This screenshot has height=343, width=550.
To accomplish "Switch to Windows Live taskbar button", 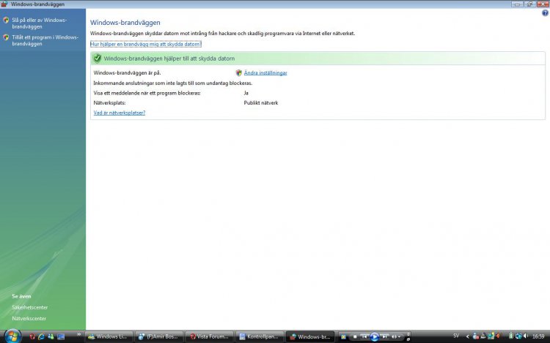I will pos(109,336).
